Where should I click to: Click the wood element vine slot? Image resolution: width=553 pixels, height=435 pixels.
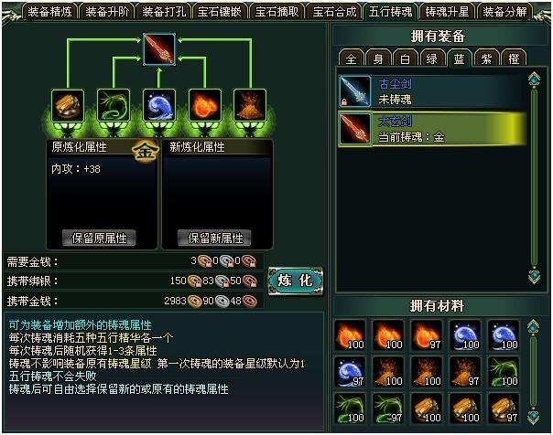(x=114, y=106)
